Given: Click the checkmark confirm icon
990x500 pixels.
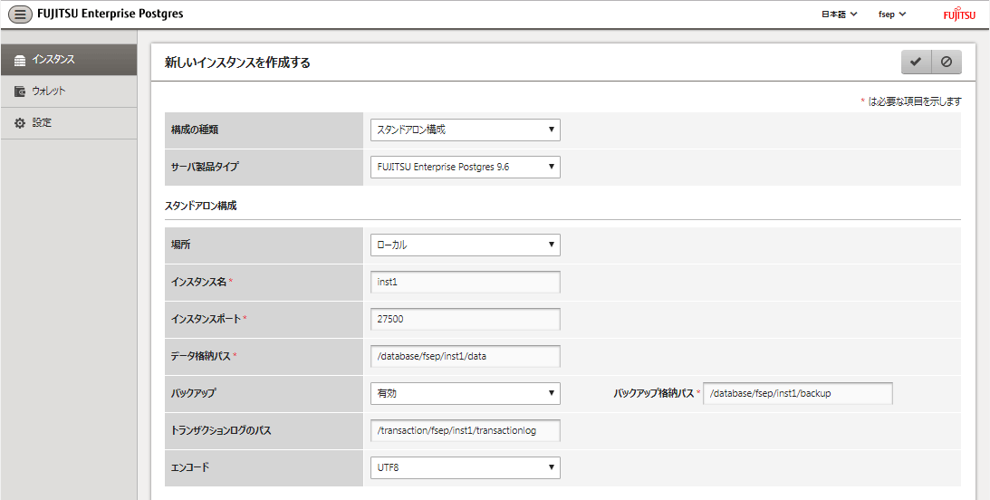Looking at the screenshot, I should tap(916, 62).
